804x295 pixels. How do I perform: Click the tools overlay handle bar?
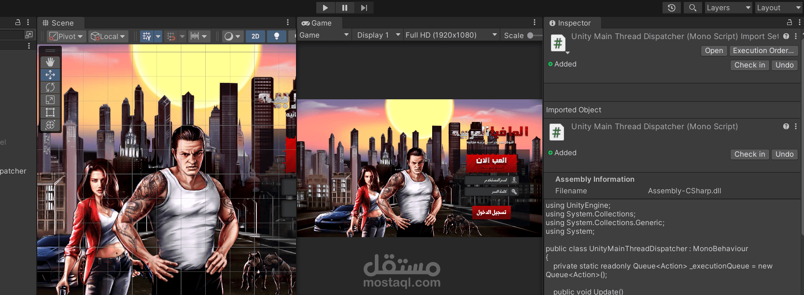(50, 51)
